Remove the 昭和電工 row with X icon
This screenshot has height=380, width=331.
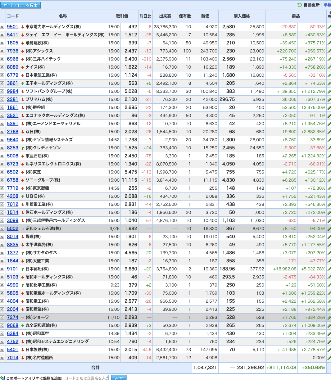pyautogui.click(x=2, y=301)
